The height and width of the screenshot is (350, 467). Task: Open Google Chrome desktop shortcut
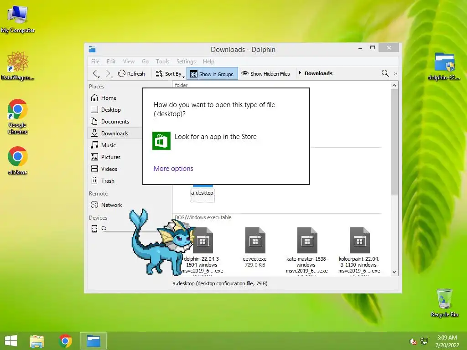tap(18, 116)
